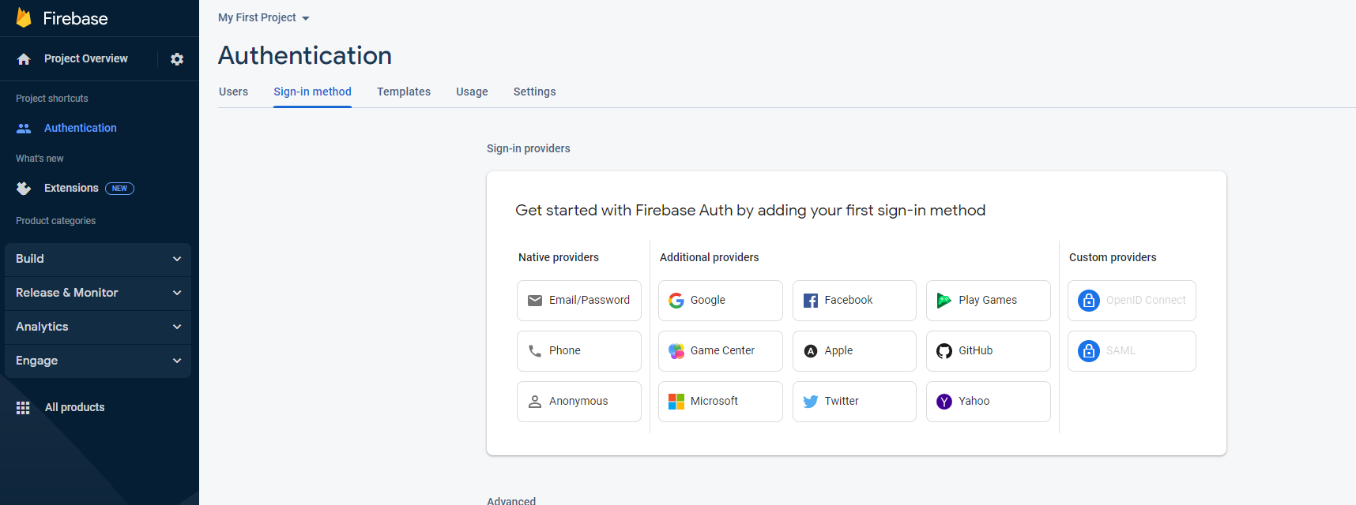Select the Yahoo provider icon

point(944,402)
